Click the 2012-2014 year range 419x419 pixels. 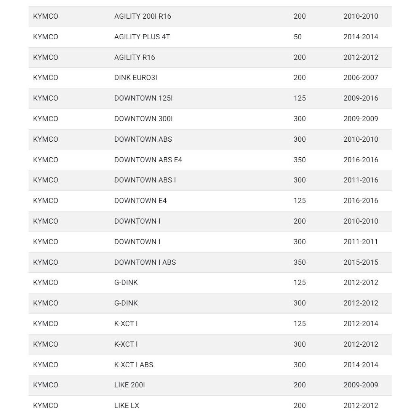pyautogui.click(x=361, y=324)
